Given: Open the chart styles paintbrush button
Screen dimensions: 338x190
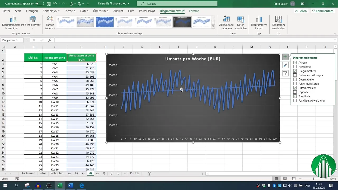Looking at the screenshot, I should (285, 65).
